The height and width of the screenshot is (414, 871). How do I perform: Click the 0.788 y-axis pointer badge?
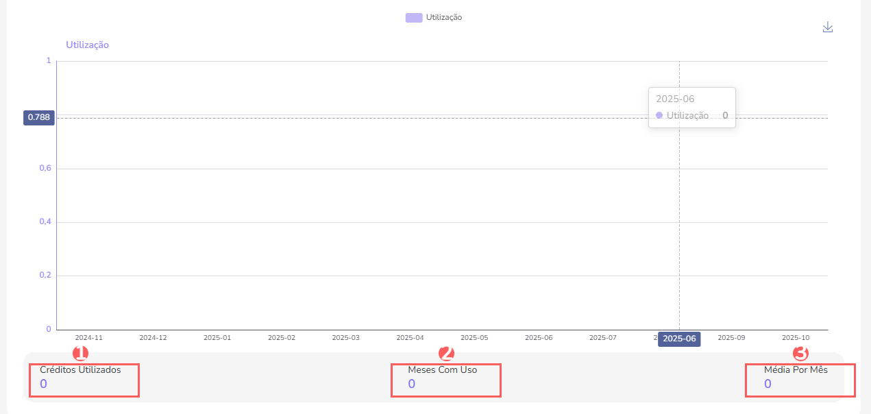(x=38, y=117)
